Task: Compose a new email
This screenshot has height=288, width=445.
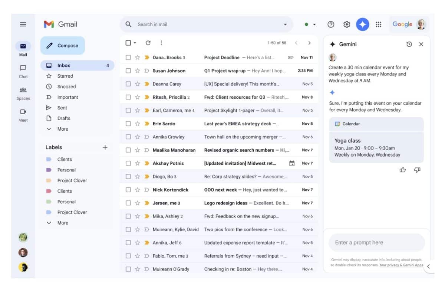Action: tap(62, 46)
